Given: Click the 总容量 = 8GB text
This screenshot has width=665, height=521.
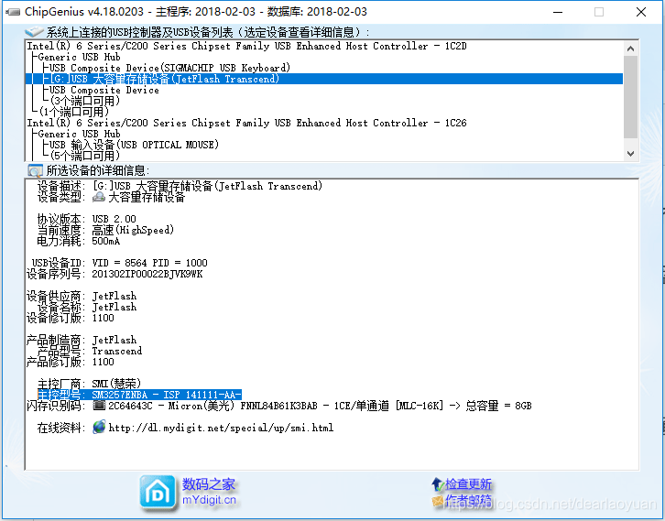Looking at the screenshot, I should (498, 406).
